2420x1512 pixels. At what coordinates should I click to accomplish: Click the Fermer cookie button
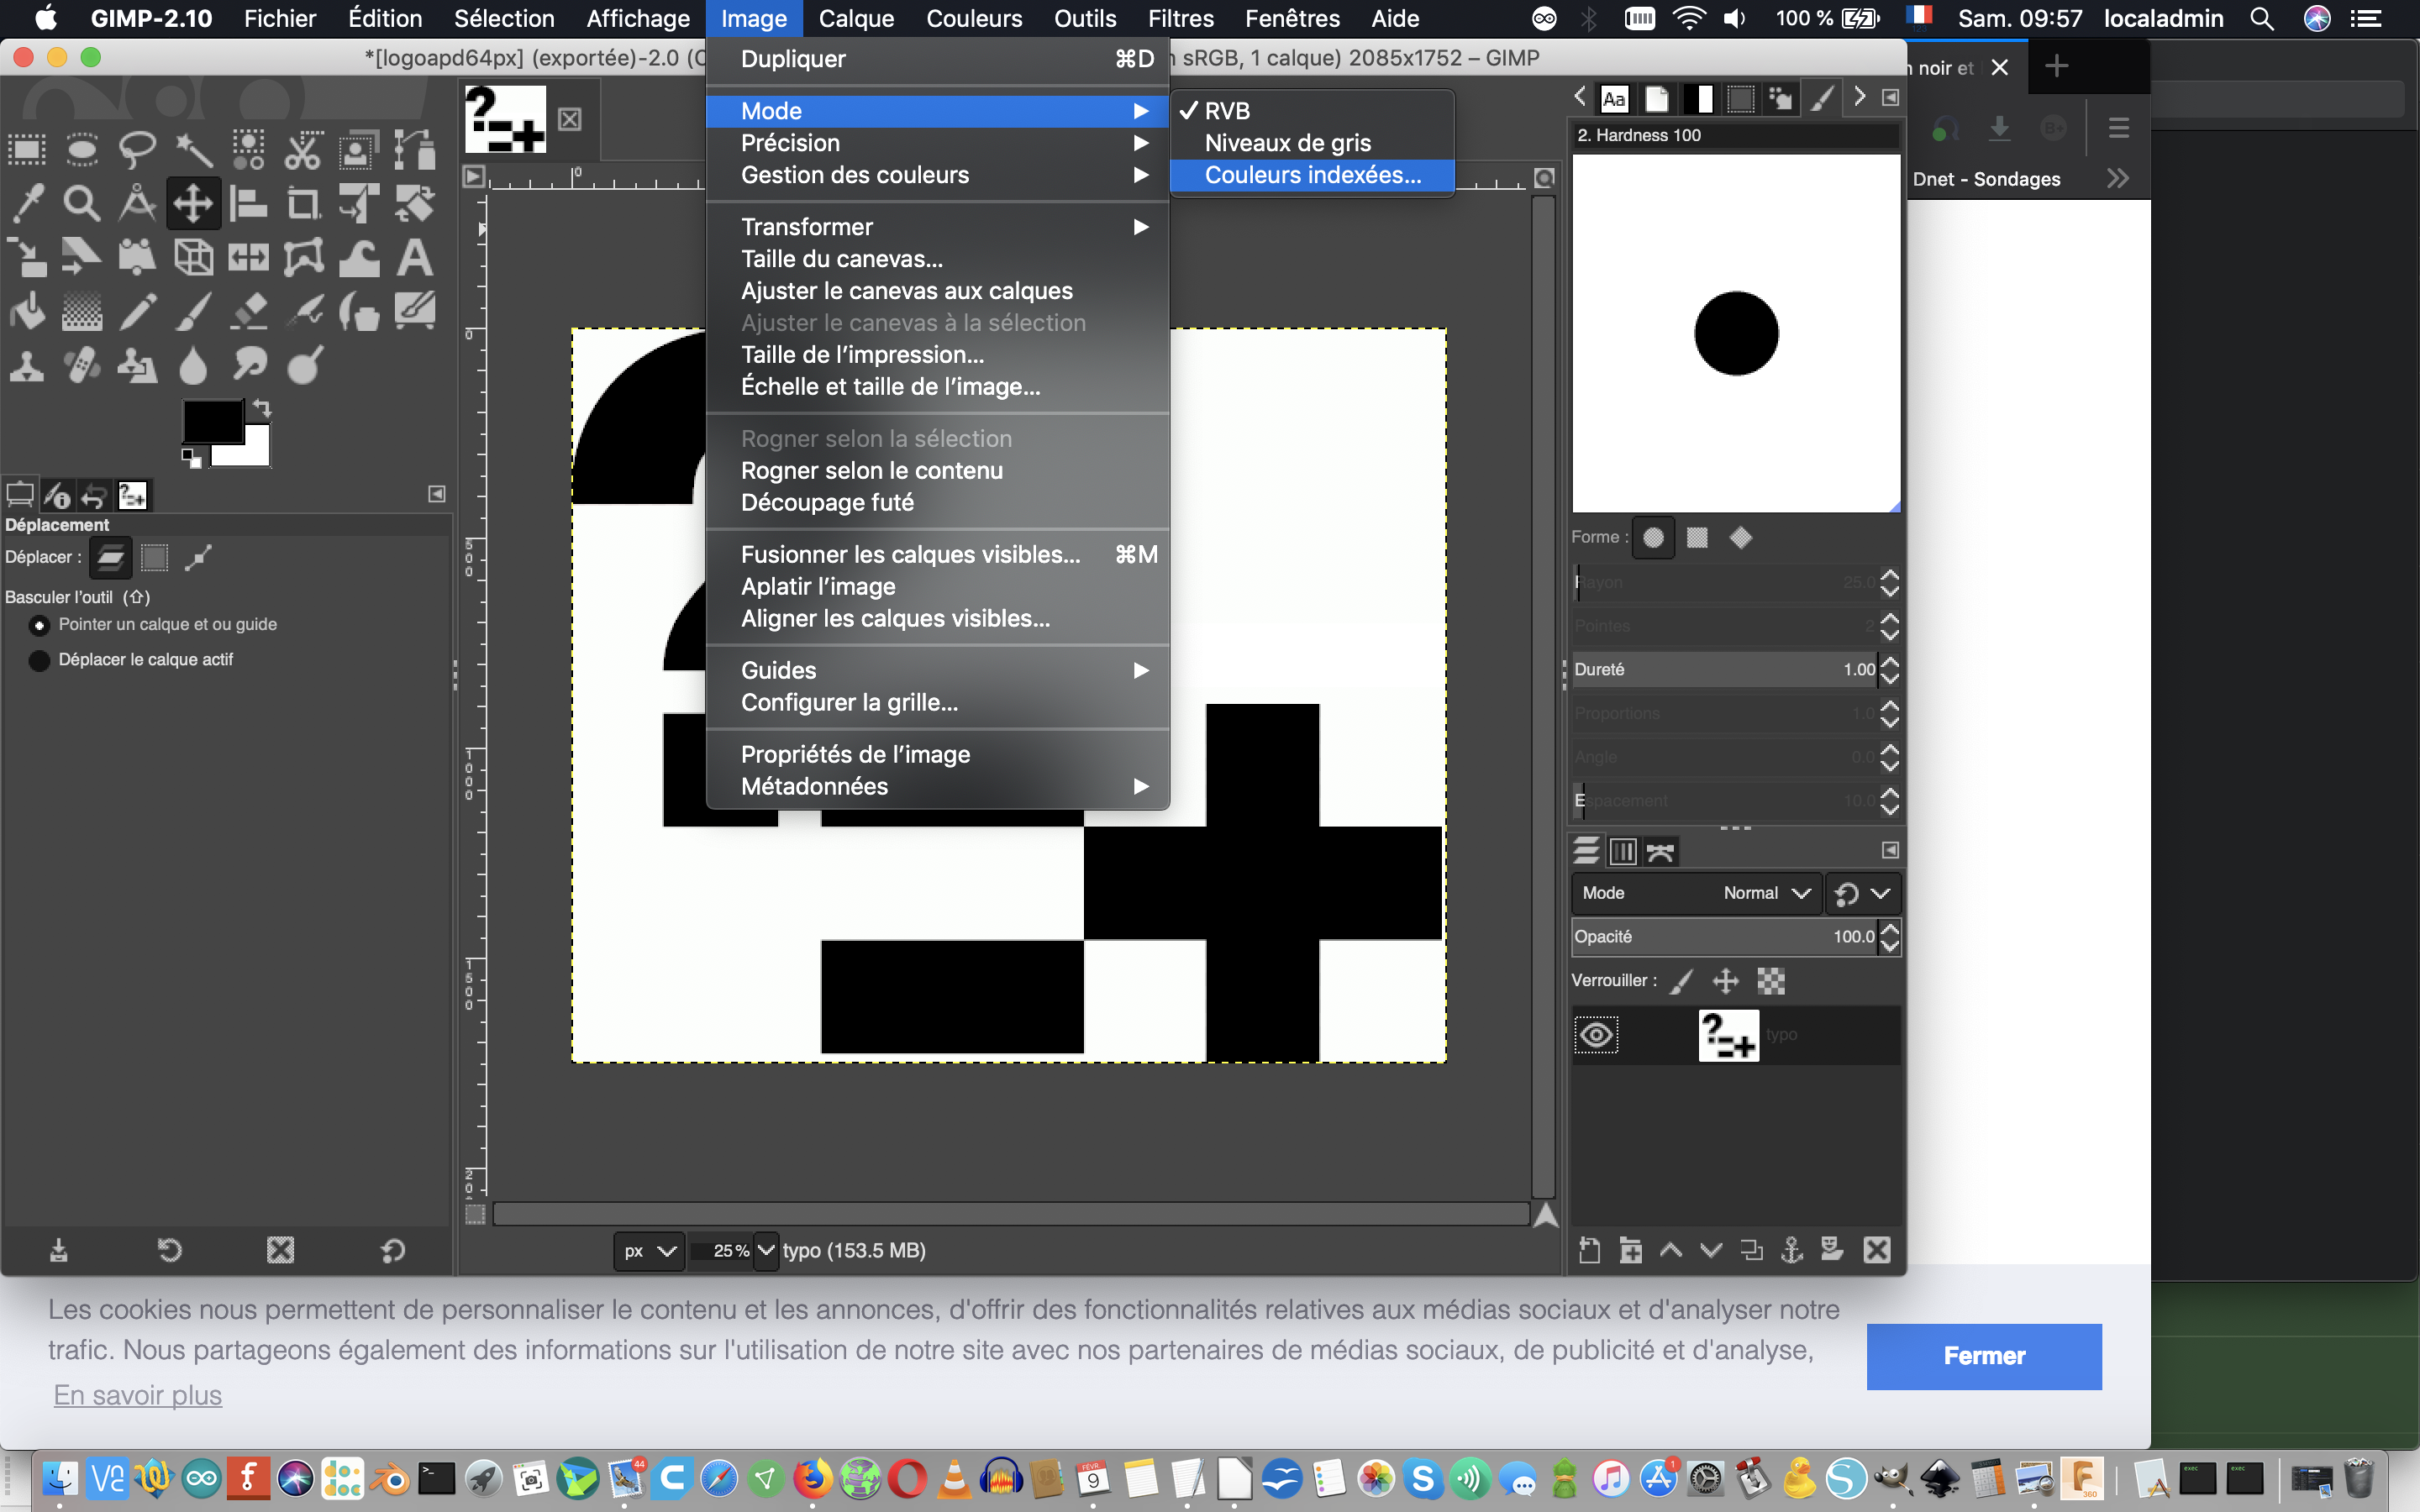pyautogui.click(x=1983, y=1356)
